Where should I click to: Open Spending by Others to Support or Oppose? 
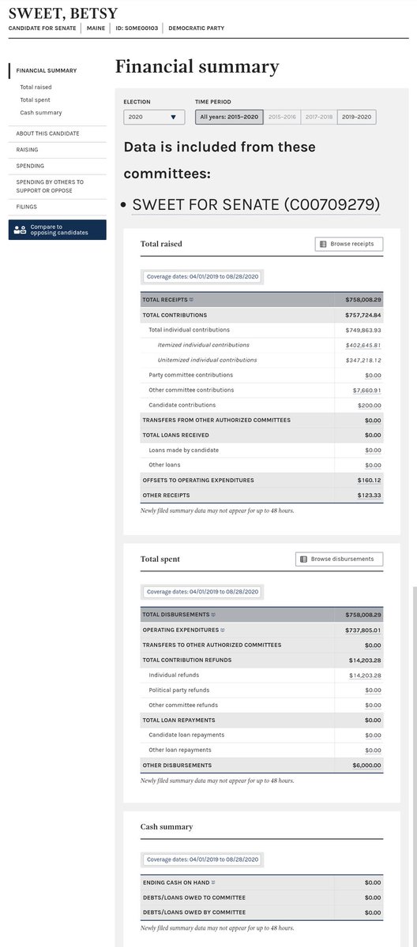click(49, 186)
